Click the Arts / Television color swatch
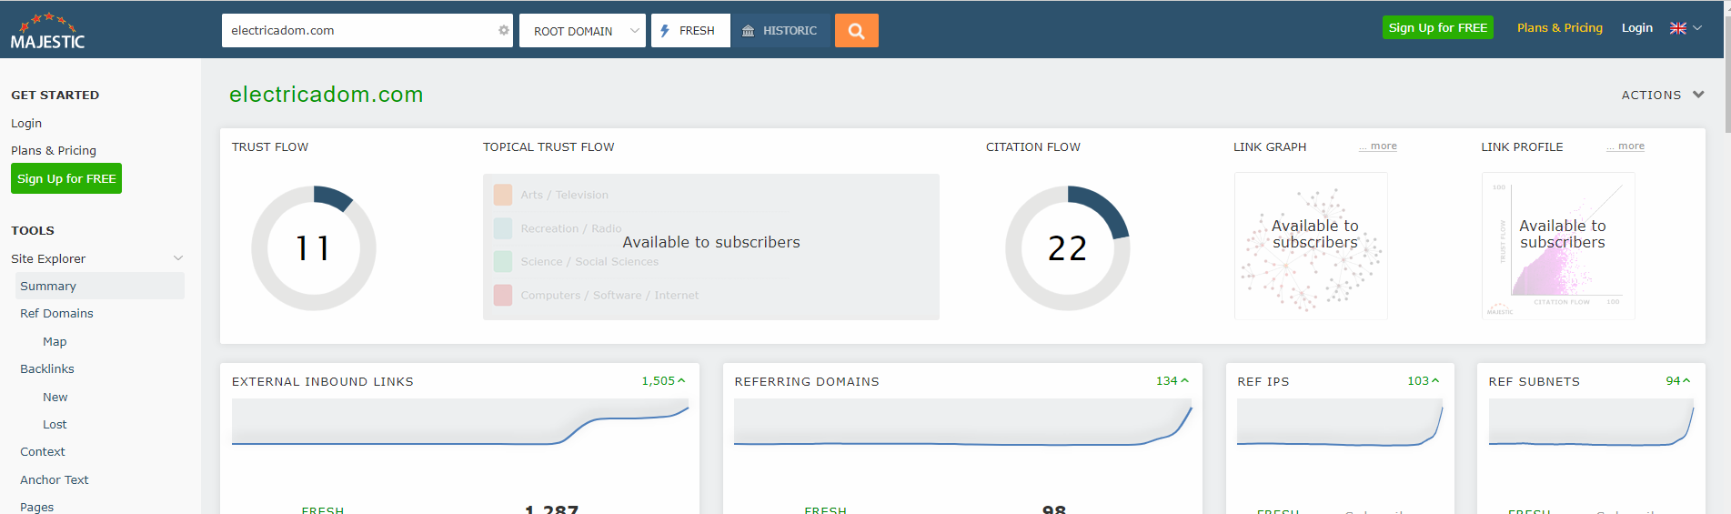Image resolution: width=1731 pixels, height=514 pixels. (503, 195)
